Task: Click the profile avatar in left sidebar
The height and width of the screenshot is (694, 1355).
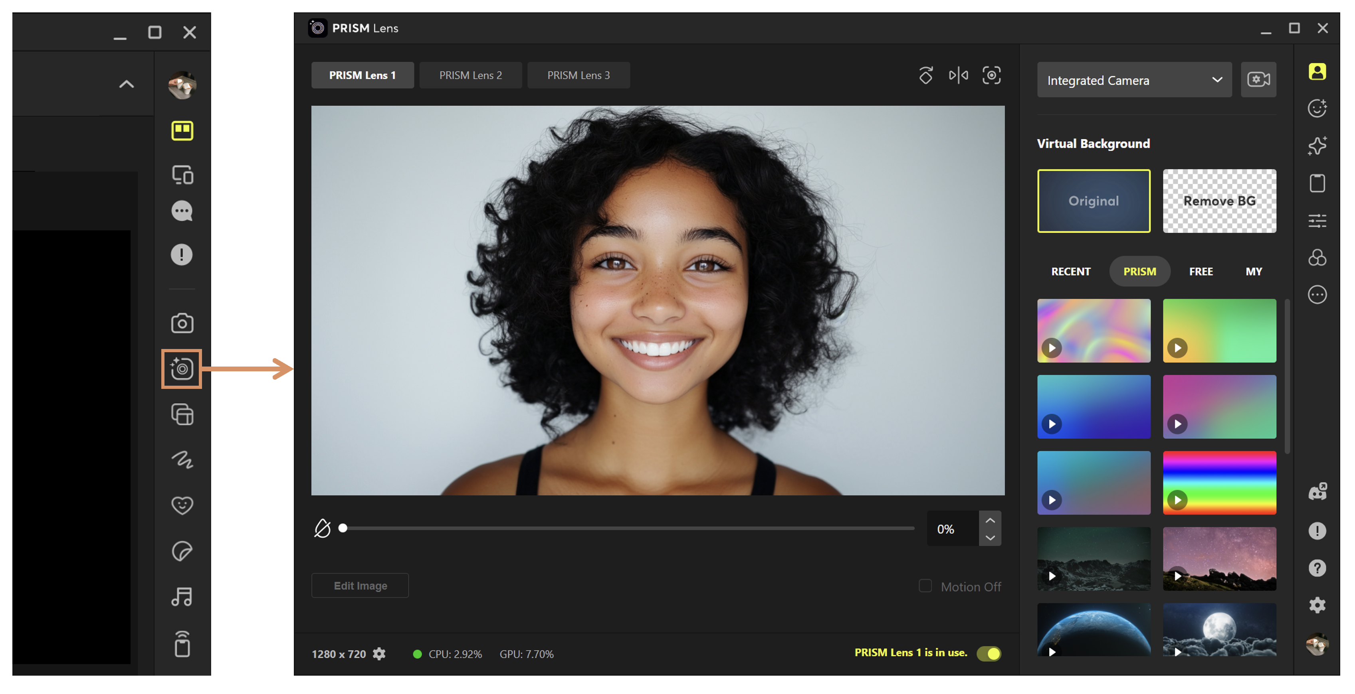Action: (x=182, y=85)
